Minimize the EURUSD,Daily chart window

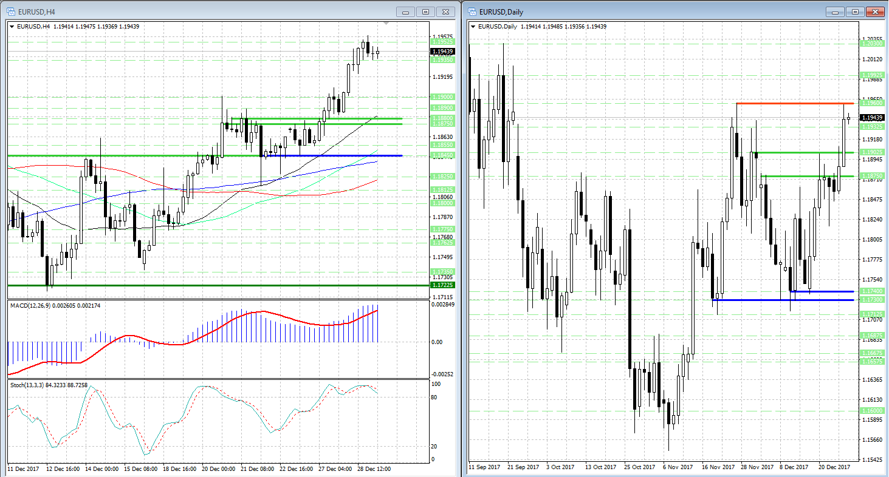[x=835, y=12]
